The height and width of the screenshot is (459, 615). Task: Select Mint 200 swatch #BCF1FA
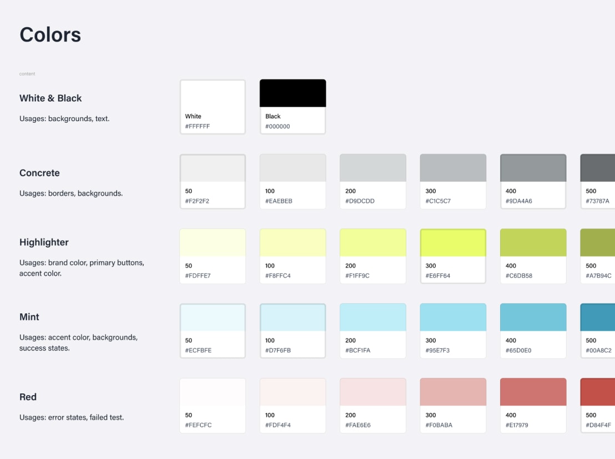click(372, 330)
